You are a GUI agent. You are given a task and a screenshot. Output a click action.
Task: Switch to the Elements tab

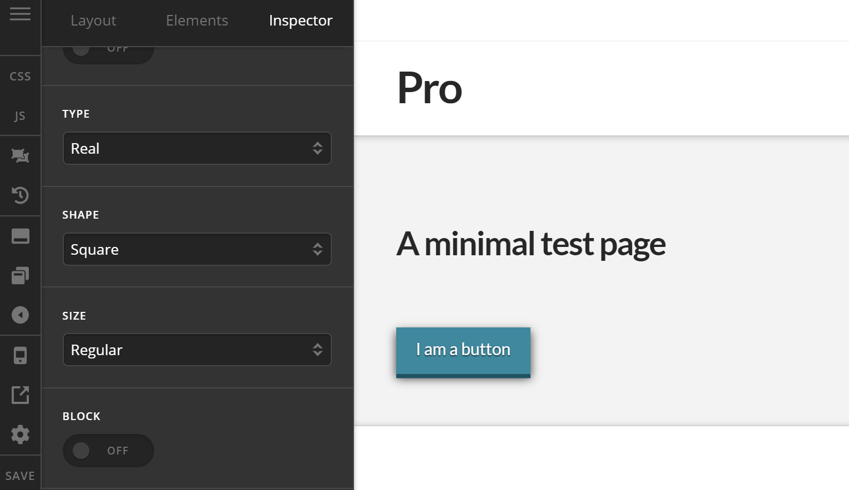(x=197, y=21)
